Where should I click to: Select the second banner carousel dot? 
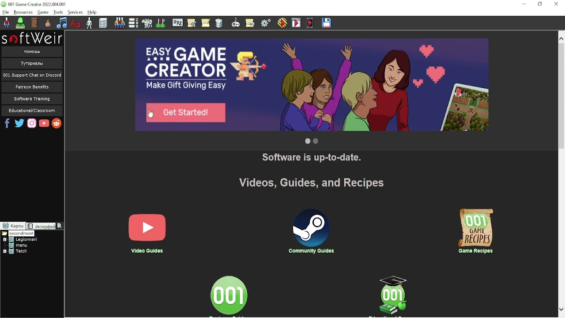coord(316,141)
